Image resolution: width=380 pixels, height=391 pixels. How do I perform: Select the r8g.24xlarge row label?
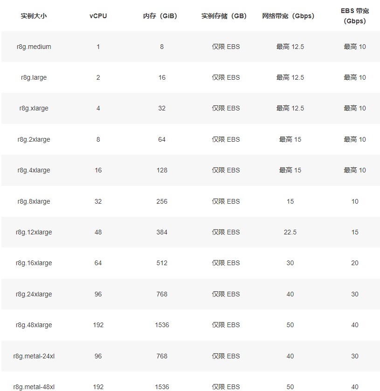click(34, 294)
